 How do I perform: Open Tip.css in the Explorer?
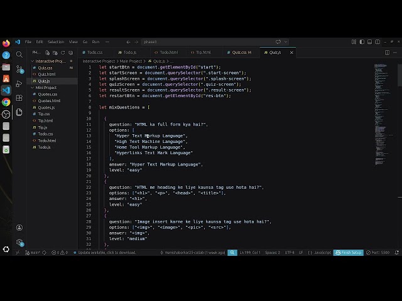44,114
